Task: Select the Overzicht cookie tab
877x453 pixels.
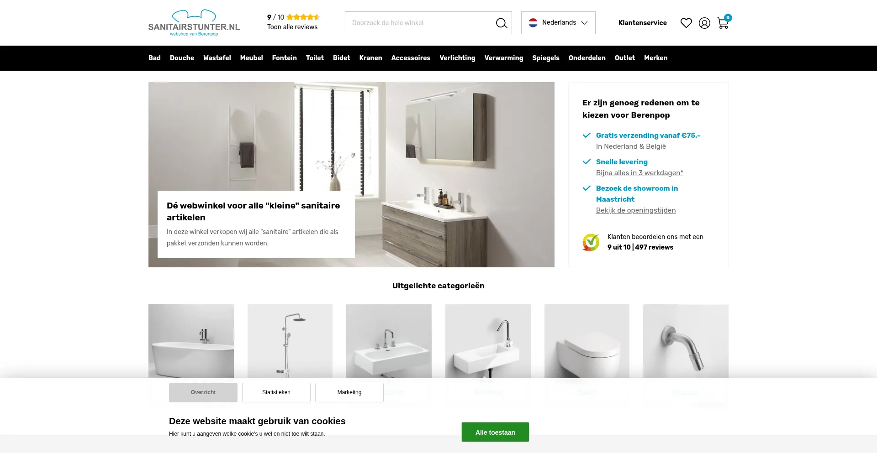Action: pyautogui.click(x=203, y=392)
